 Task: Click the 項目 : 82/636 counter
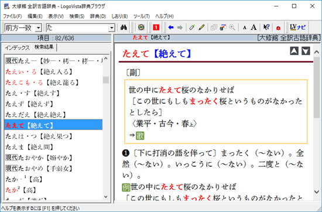56,38
